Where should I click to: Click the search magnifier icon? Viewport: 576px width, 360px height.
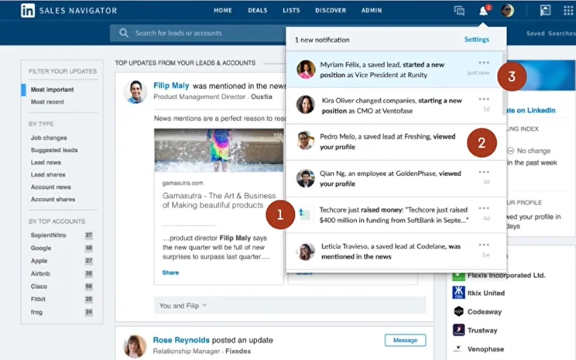[124, 33]
